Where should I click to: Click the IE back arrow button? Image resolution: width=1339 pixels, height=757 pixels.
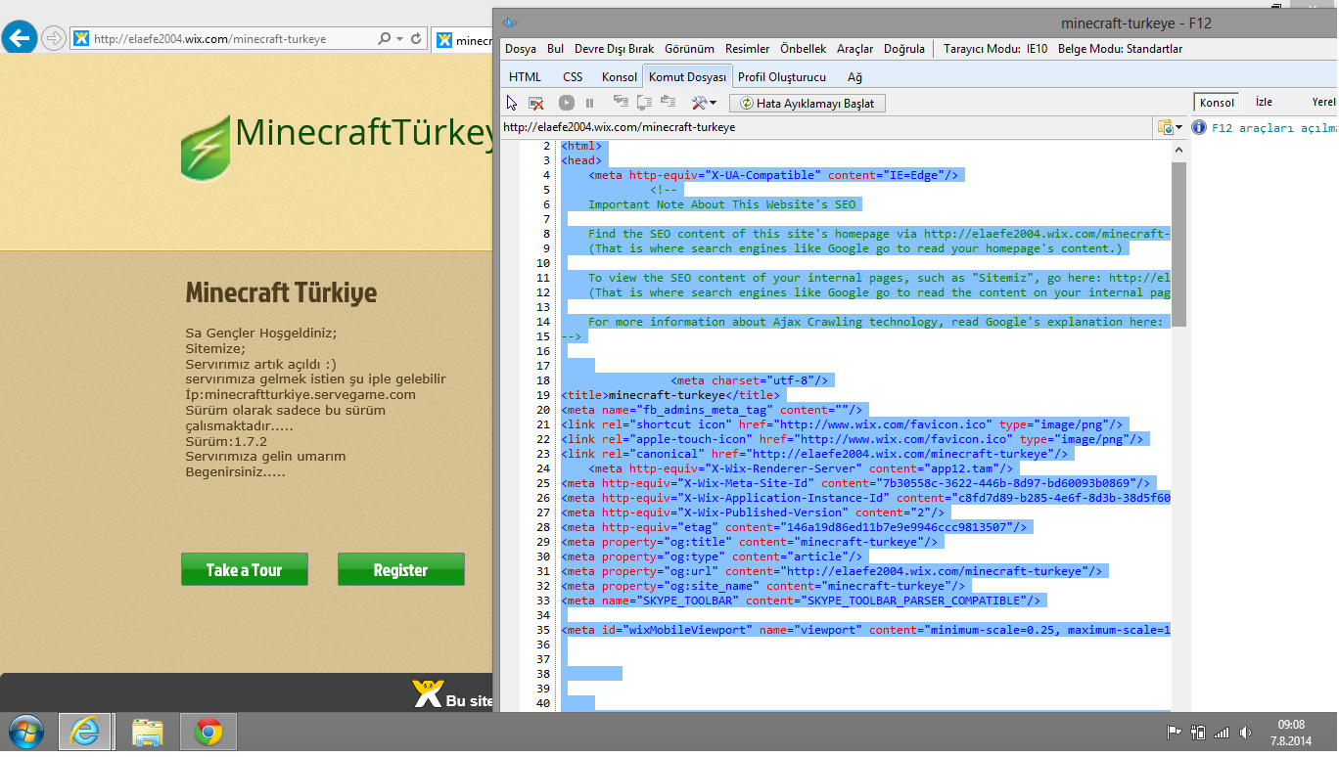pos(20,38)
